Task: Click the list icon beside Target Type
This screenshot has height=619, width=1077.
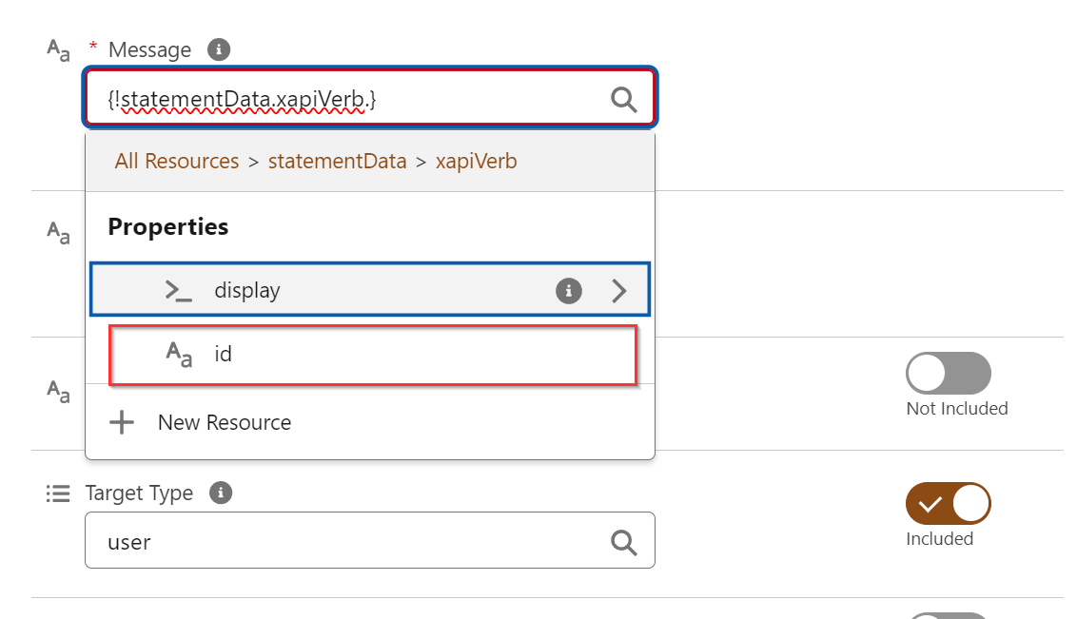Action: [x=58, y=493]
